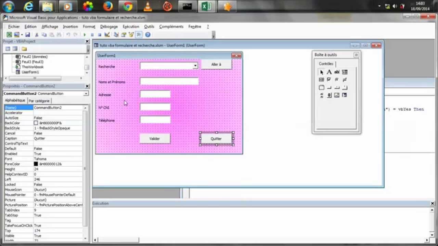Click the Windows Start button
This screenshot has height=246, width=438.
(x=8, y=6)
